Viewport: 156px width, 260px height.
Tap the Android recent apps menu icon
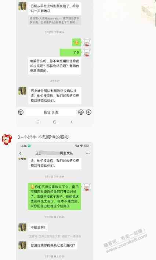coord(38,122)
